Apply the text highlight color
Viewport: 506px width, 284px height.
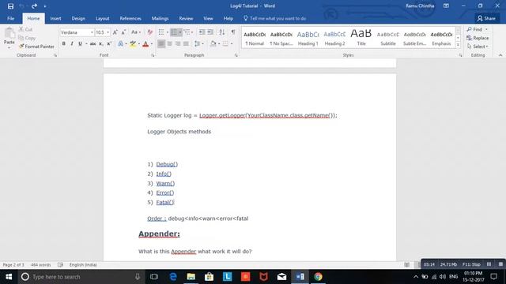[133, 44]
